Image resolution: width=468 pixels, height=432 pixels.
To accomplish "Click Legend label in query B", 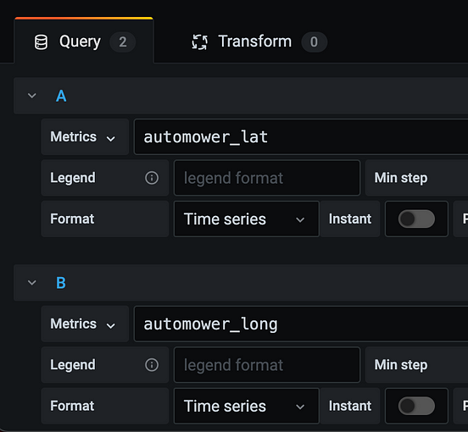I will click(73, 365).
